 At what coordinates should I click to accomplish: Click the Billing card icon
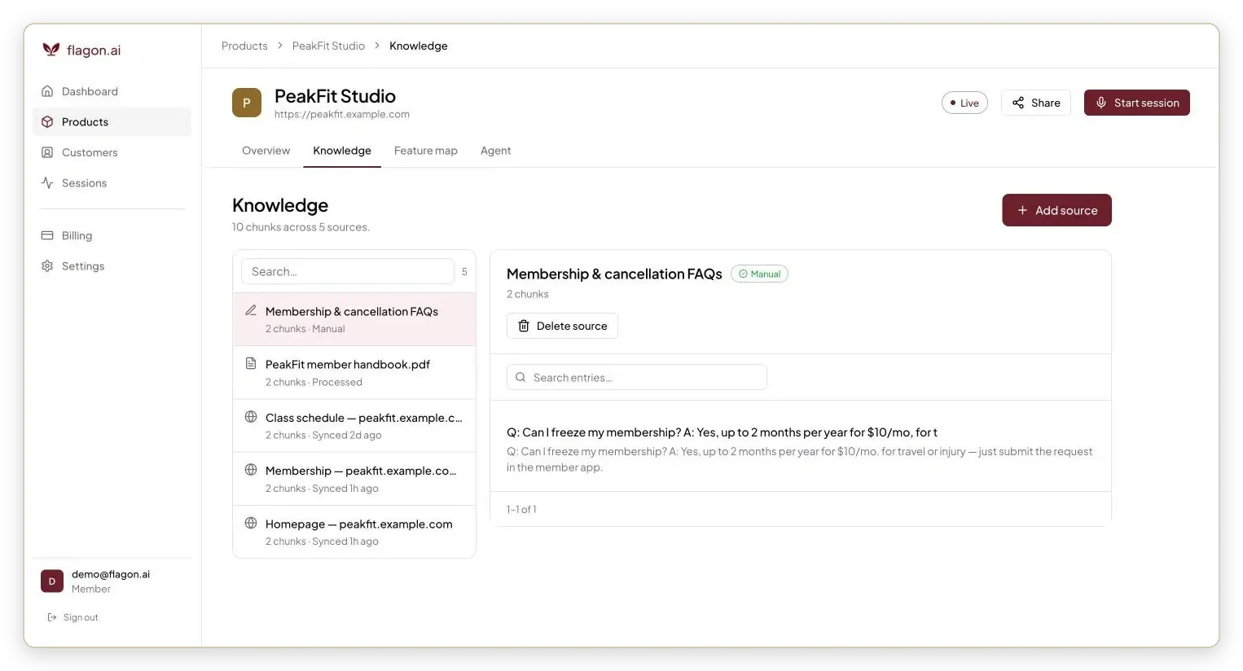[x=47, y=235]
